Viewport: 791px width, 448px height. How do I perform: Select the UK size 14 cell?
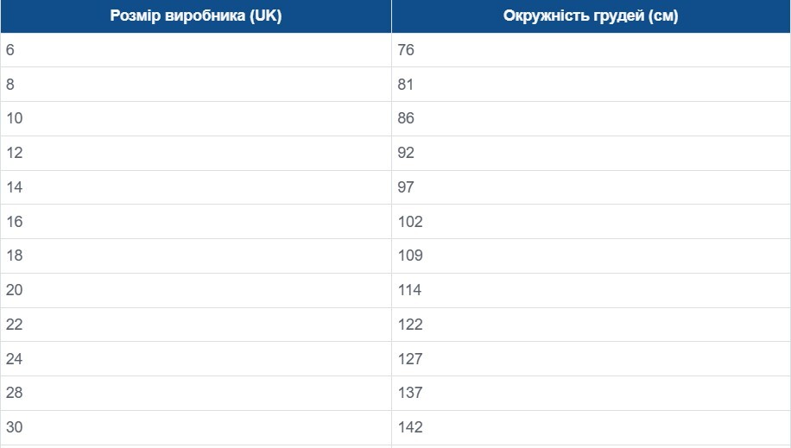tap(14, 187)
